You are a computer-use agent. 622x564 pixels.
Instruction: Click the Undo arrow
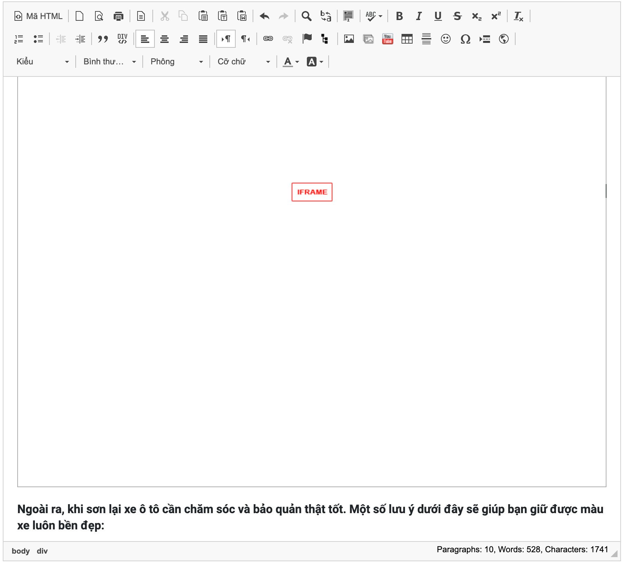(x=264, y=16)
